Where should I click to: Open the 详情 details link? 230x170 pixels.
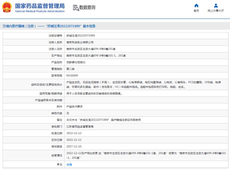[69, 164]
